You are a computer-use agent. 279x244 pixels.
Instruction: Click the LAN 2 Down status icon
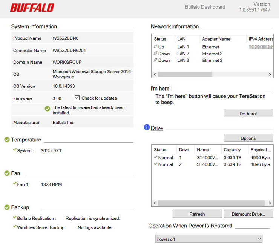click(155, 54)
